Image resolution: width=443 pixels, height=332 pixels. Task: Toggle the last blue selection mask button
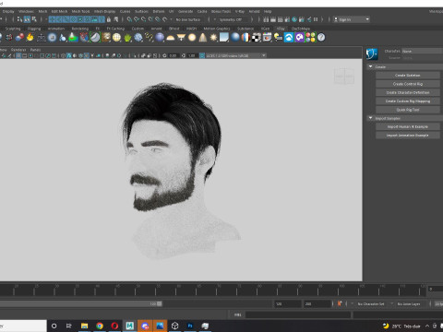coord(102,19)
